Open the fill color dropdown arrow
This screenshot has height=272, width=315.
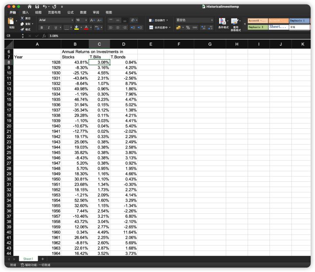pos(81,28)
